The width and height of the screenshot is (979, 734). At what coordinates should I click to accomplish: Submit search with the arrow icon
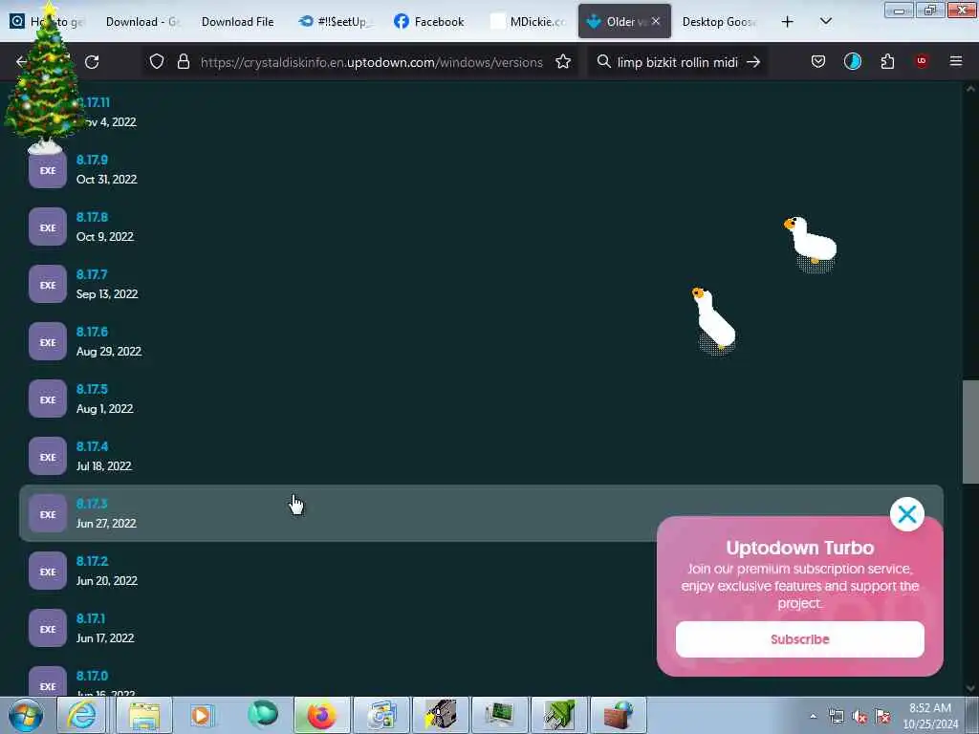coord(753,62)
